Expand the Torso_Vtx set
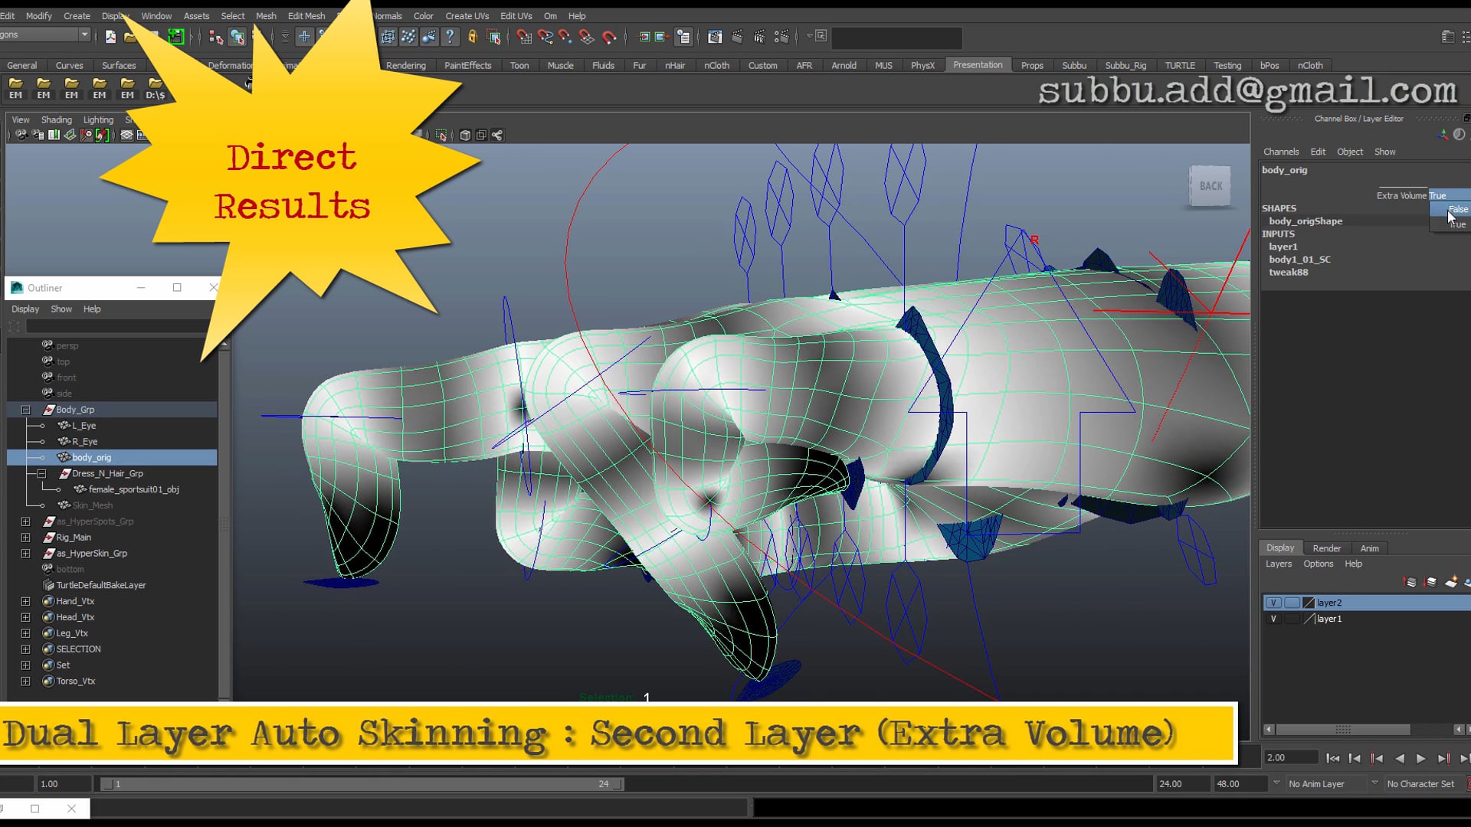 [x=25, y=681]
